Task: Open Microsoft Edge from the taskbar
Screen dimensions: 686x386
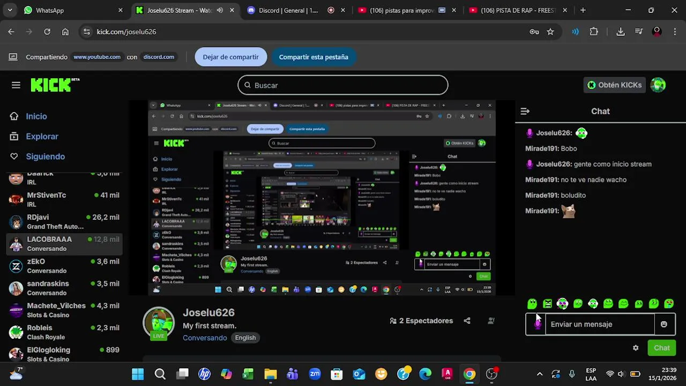Action: tap(425, 374)
